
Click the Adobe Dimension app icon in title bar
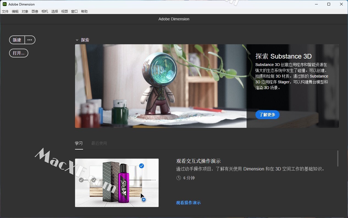[x=5, y=4]
